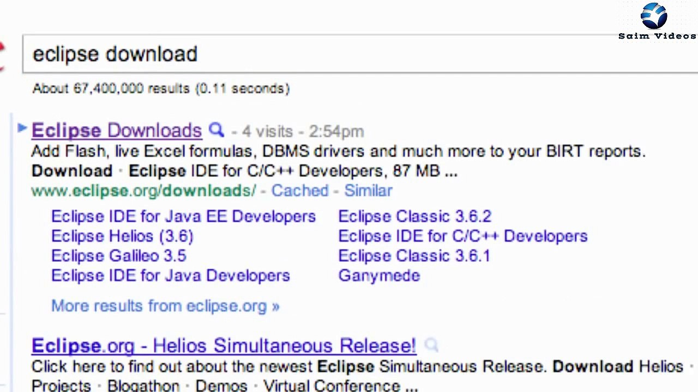698x392 pixels.
Task: Open the Eclipse Helios (3.6) sitelink
Action: pyautogui.click(x=122, y=236)
